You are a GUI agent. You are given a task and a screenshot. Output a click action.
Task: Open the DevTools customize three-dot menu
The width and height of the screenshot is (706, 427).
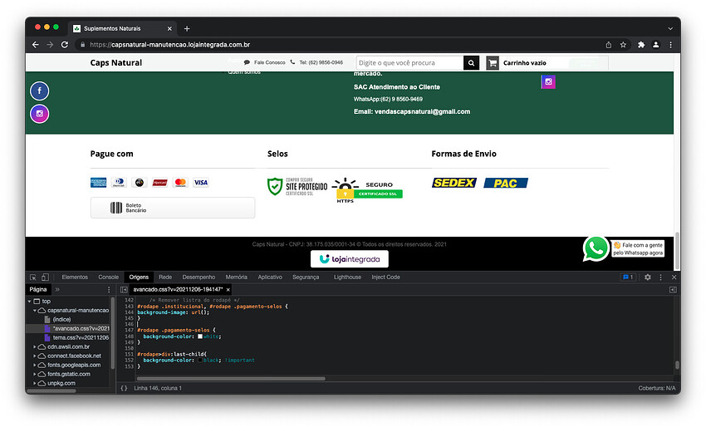click(660, 277)
